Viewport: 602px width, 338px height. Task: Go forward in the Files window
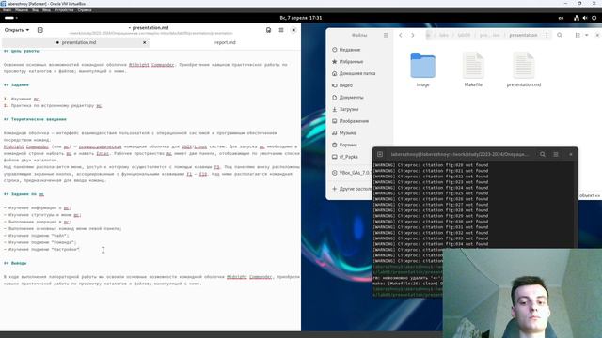[x=413, y=35]
